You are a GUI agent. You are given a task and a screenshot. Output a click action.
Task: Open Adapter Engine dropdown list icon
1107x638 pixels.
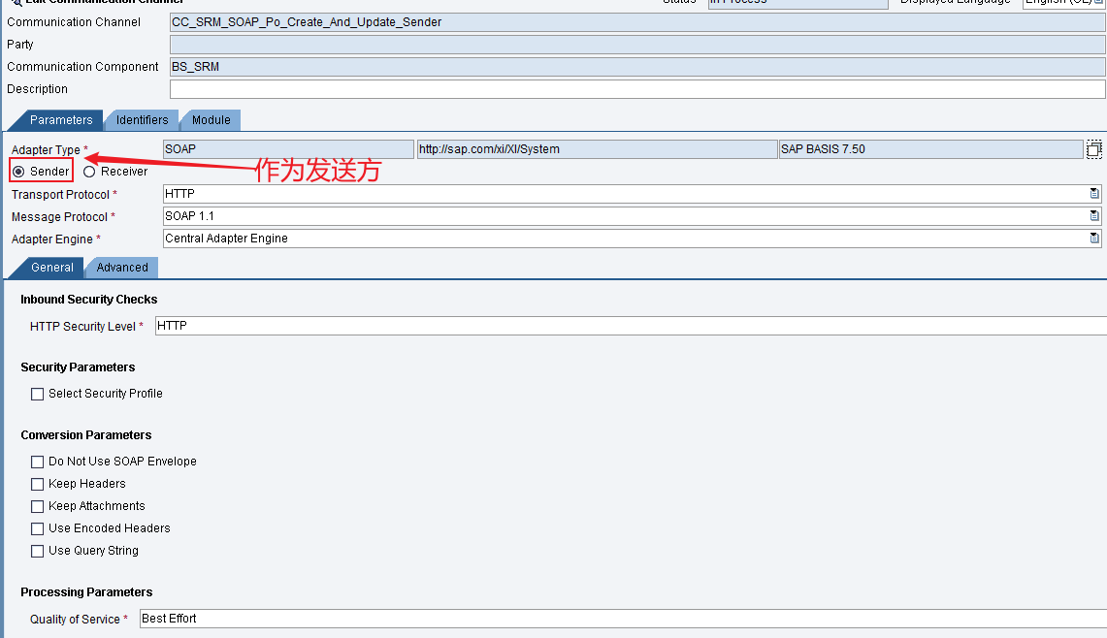point(1093,239)
